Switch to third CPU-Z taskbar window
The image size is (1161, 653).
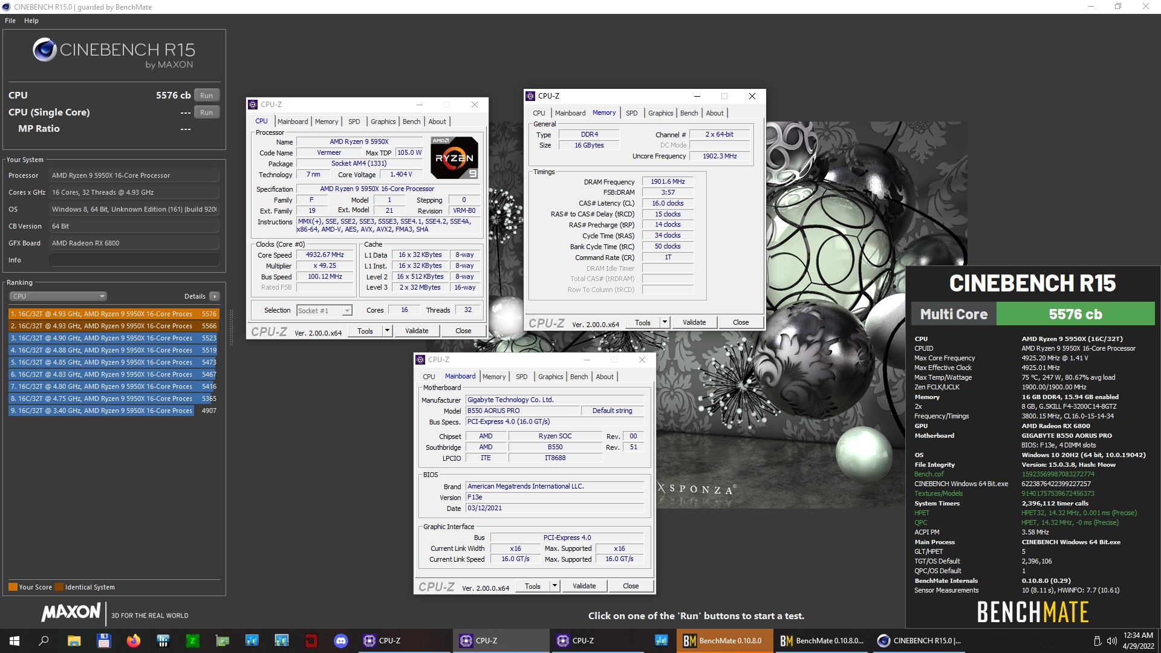tap(597, 641)
